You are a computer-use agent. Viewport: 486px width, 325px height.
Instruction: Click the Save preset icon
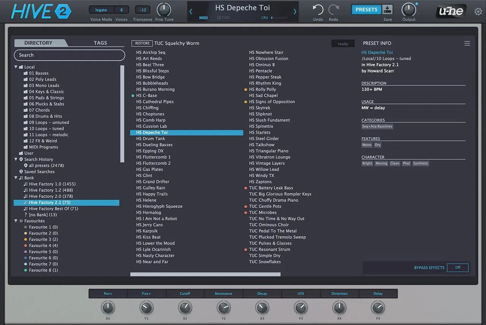388,10
